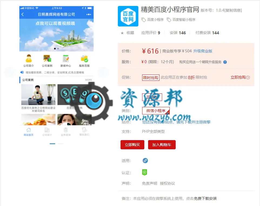Click the 应用评价 9 rating count

[151, 33]
